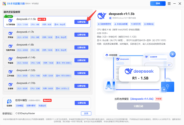Click the 登录 login button
The height and width of the screenshot is (125, 184).
157,4
